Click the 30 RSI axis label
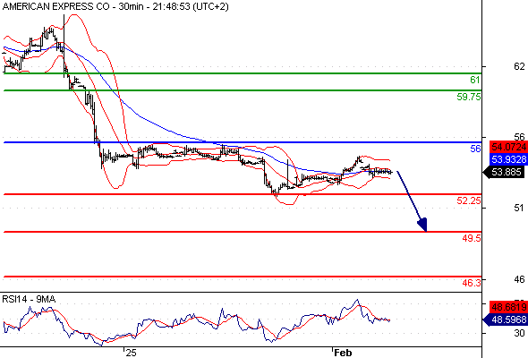 click(519, 333)
